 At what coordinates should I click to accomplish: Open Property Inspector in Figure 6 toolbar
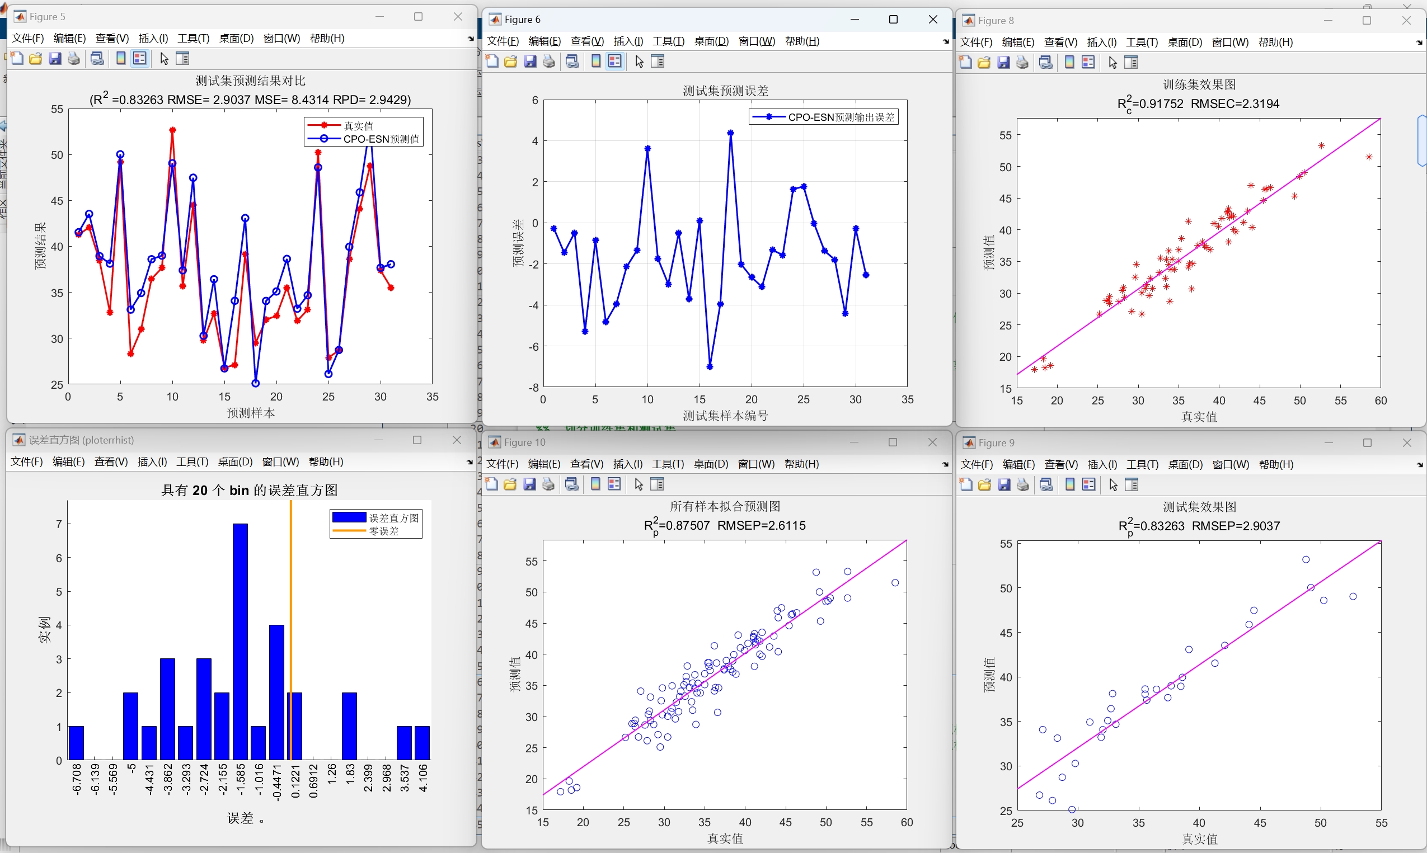tap(658, 62)
